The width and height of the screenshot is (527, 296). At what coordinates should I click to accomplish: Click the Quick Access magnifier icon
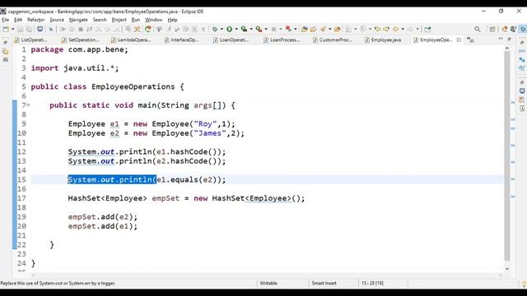(x=478, y=30)
